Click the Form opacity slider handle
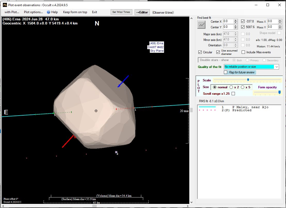This screenshot has height=208, width=286. point(279,92)
